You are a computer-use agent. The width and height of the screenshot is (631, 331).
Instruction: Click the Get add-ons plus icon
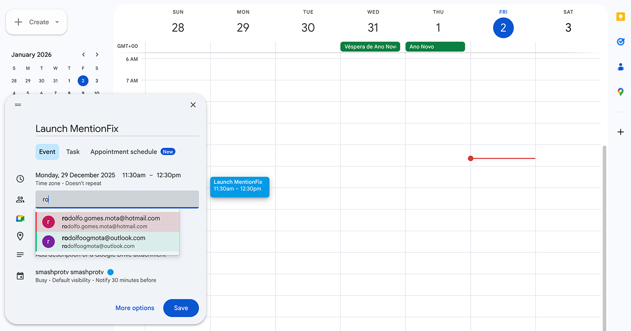620,132
